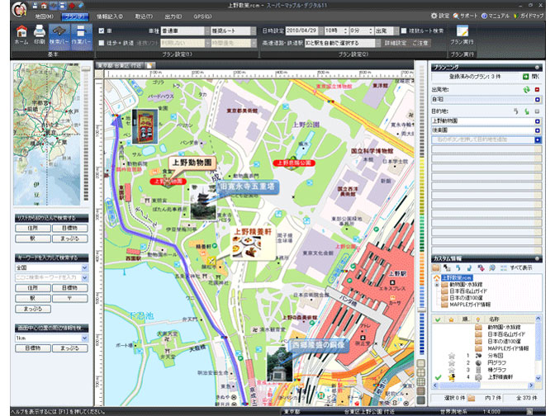Click the folder icon in the bottom status row
This screenshot has height=416, width=555.
pyautogui.click(x=471, y=398)
